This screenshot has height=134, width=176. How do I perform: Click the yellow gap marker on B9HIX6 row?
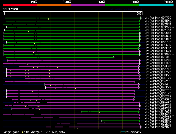click(x=28, y=31)
